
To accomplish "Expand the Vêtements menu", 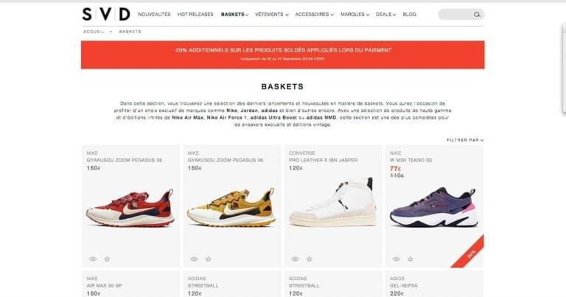I will coord(271,15).
